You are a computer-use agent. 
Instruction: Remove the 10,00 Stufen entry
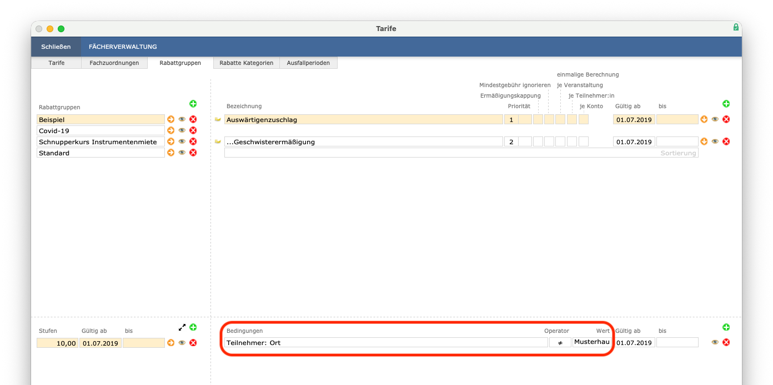(193, 343)
